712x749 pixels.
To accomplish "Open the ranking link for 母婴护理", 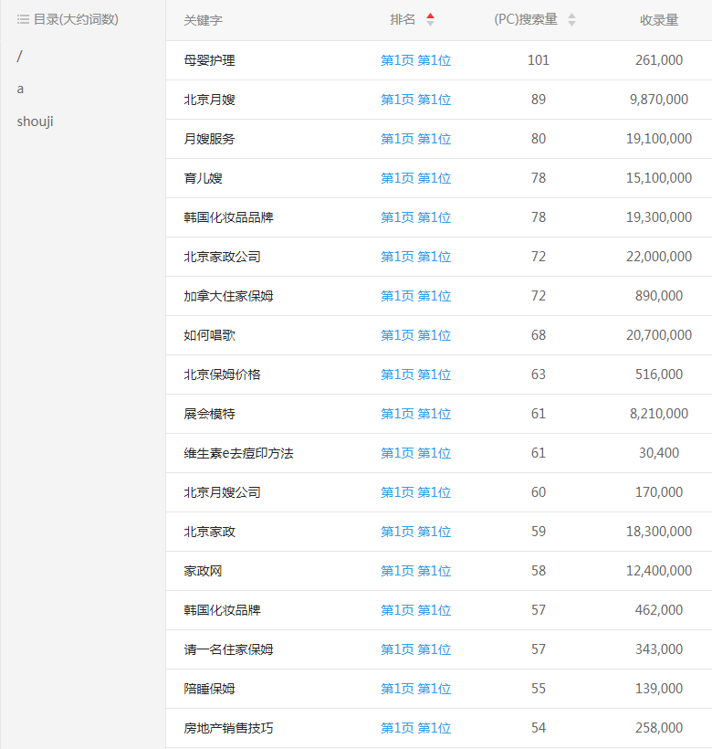I will [x=415, y=60].
